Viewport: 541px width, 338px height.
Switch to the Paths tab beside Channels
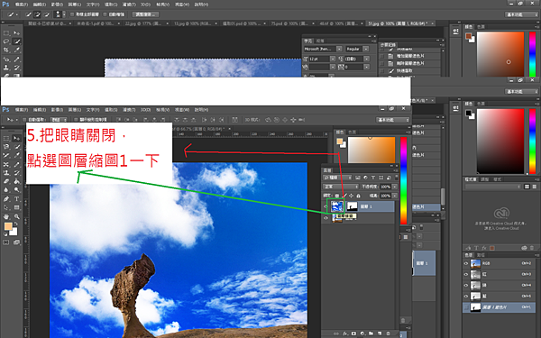pyautogui.click(x=481, y=255)
